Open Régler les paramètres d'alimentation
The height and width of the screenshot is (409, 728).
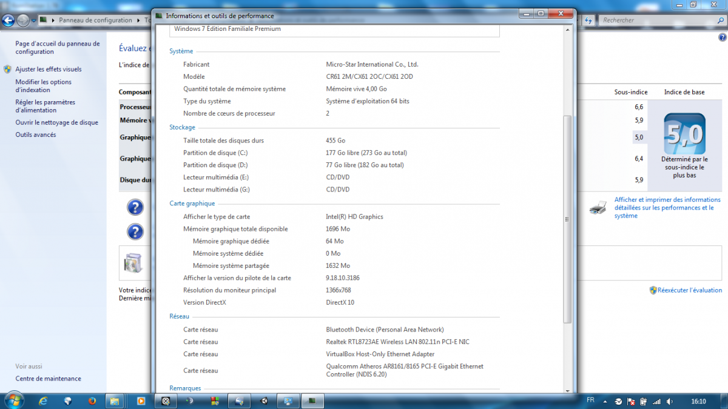[45, 107]
